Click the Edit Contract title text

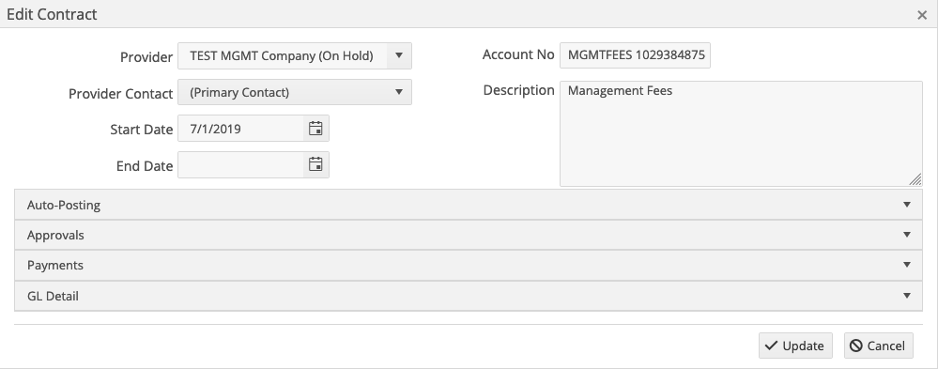click(x=52, y=14)
